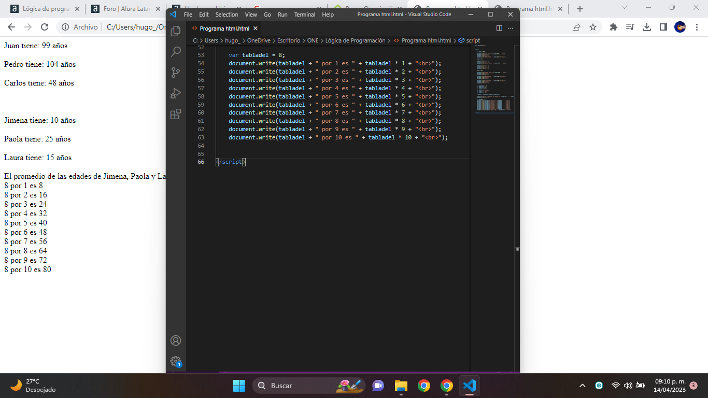Click the taskbar Buscar search box
The image size is (708, 398).
point(309,386)
